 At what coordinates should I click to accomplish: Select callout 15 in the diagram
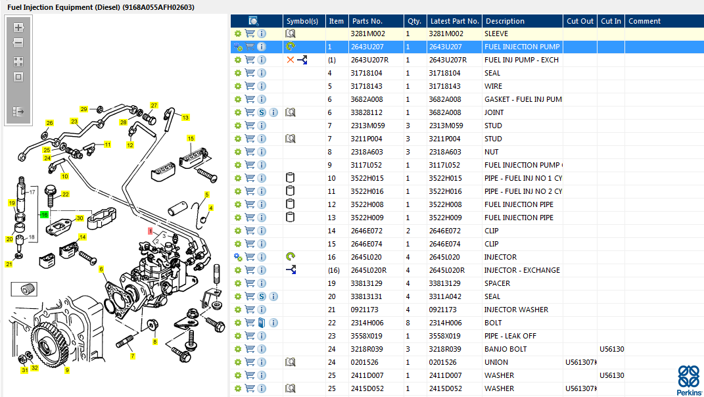[x=191, y=138]
